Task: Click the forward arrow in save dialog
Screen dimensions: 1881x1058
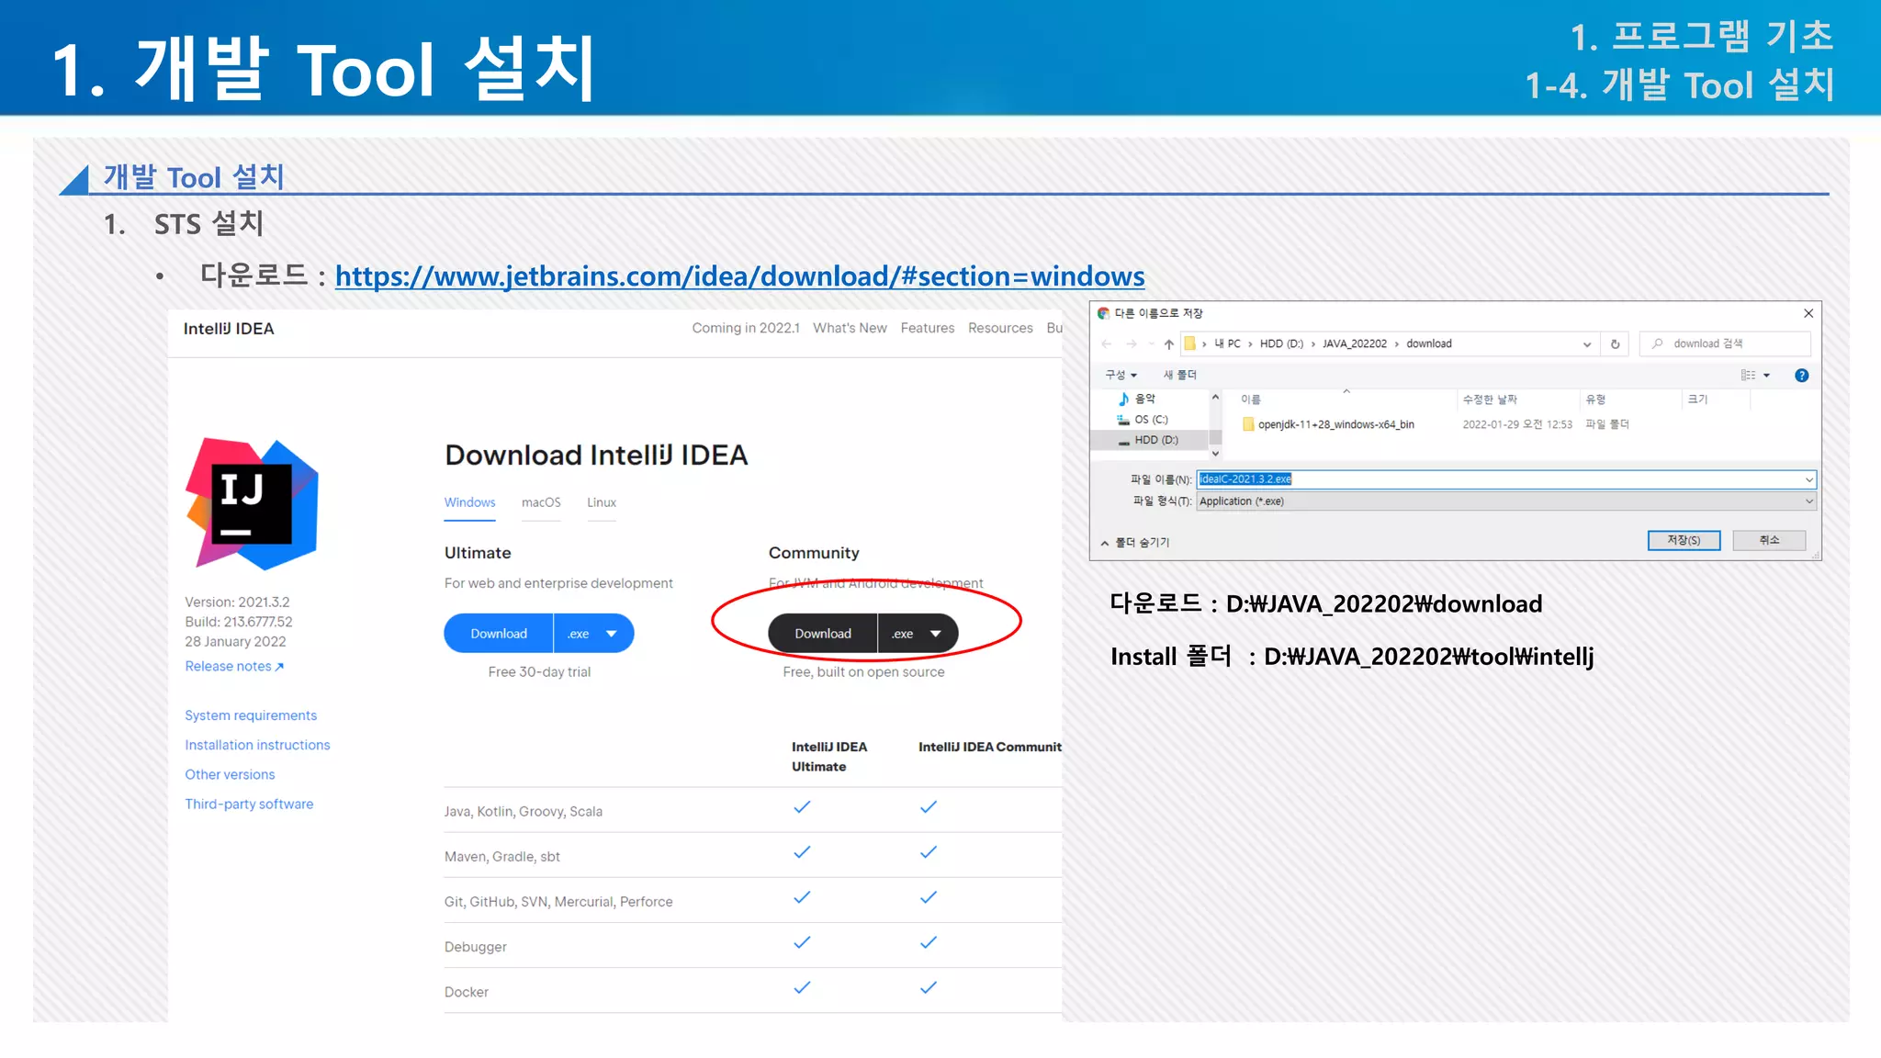Action: (1132, 343)
